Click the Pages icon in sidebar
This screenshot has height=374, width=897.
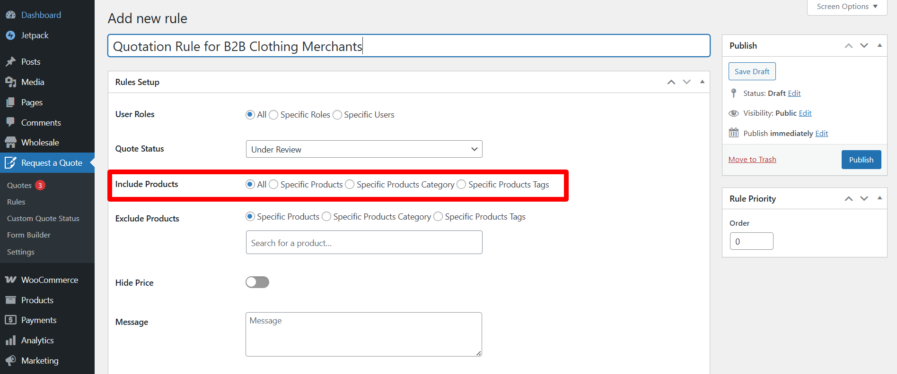pyautogui.click(x=10, y=102)
